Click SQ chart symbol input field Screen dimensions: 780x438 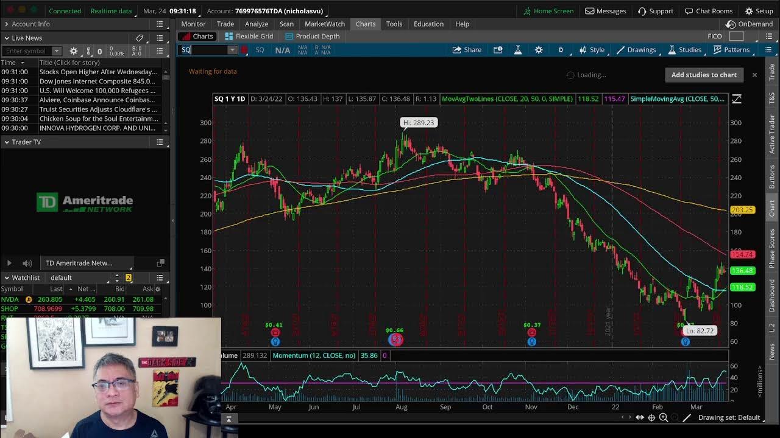[204, 50]
